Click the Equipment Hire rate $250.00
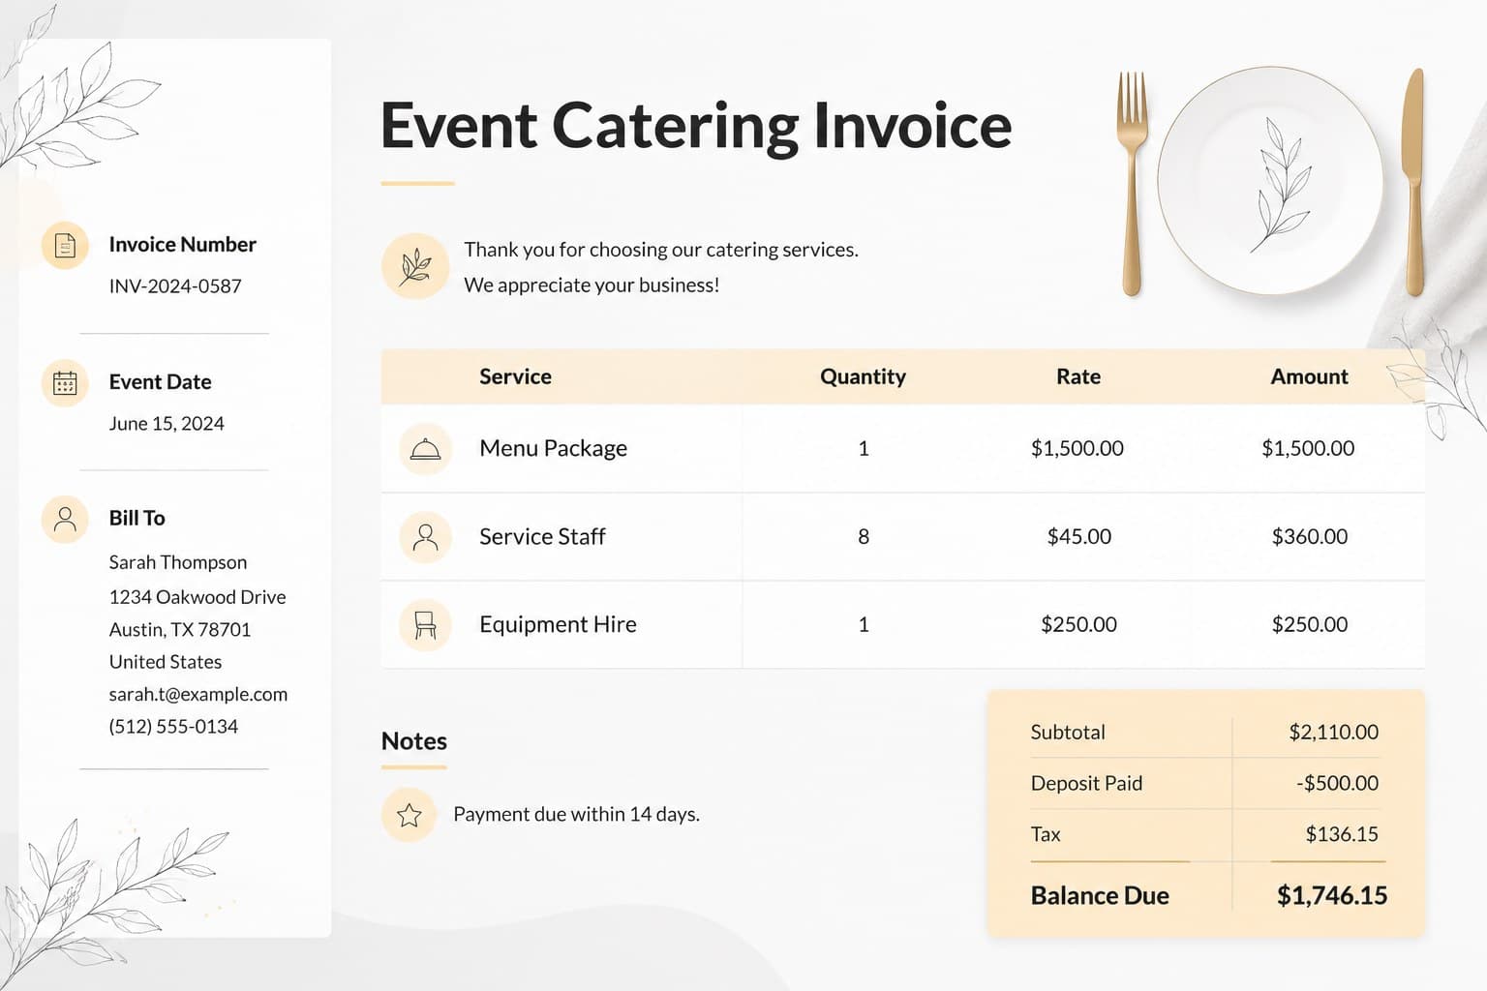Viewport: 1487px width, 991px height. [x=1078, y=624]
